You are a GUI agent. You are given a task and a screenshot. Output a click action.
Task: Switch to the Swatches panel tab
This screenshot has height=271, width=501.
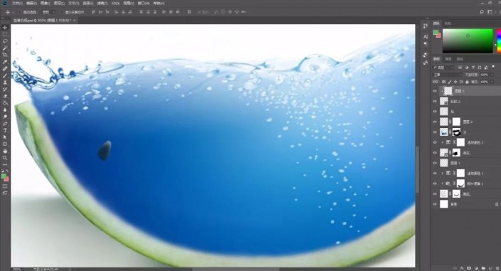pos(448,23)
